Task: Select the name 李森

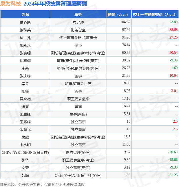Action: coord(25,68)
